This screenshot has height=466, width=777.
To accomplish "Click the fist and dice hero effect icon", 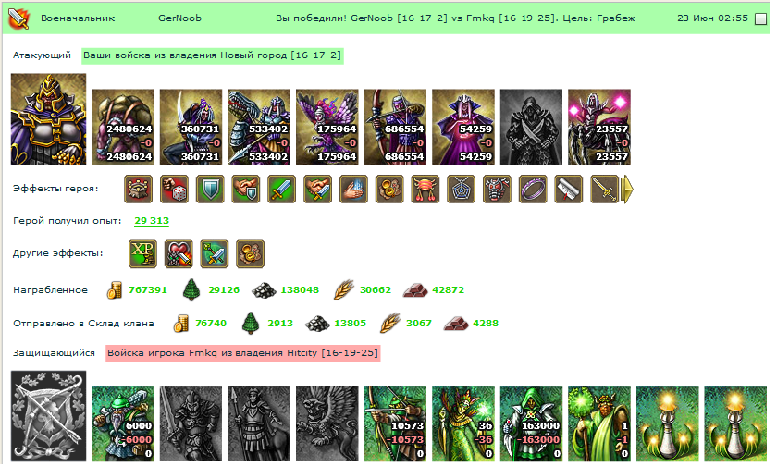I will (x=174, y=190).
